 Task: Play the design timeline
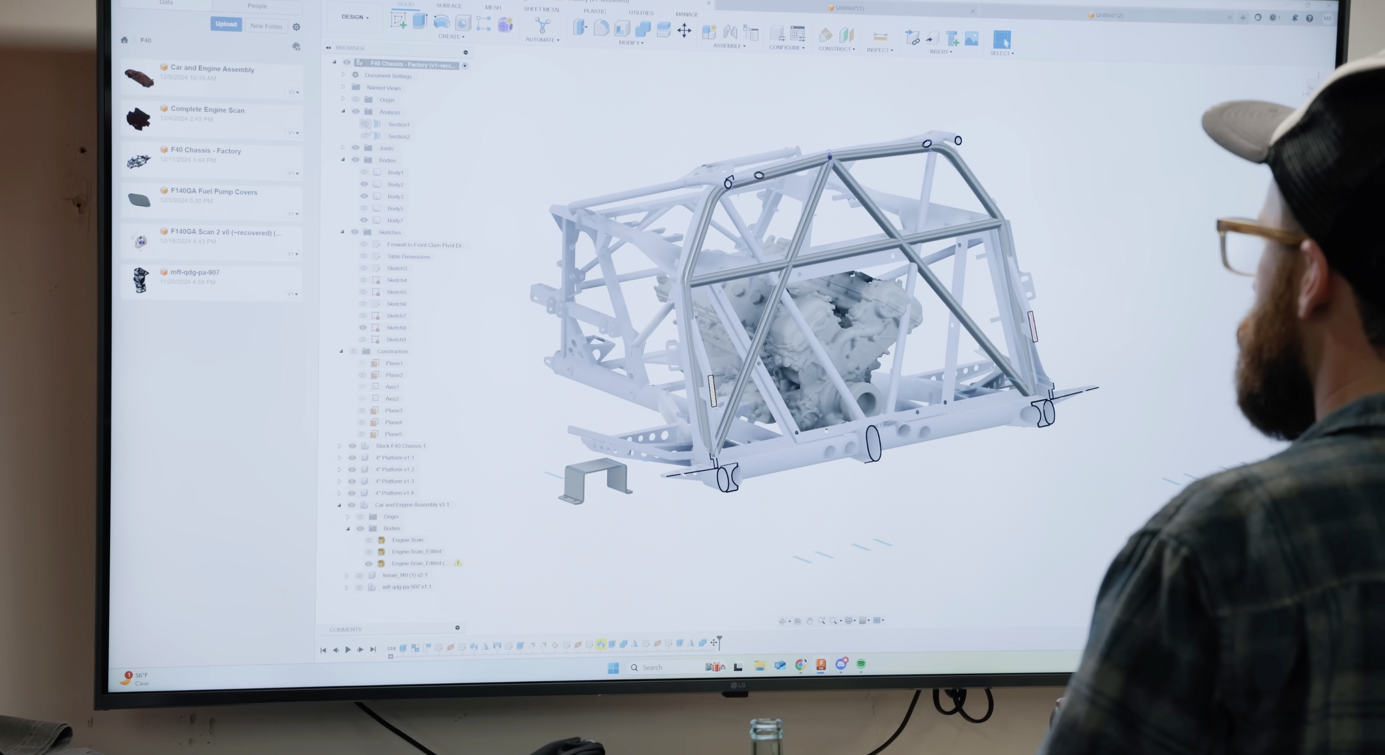(x=348, y=649)
